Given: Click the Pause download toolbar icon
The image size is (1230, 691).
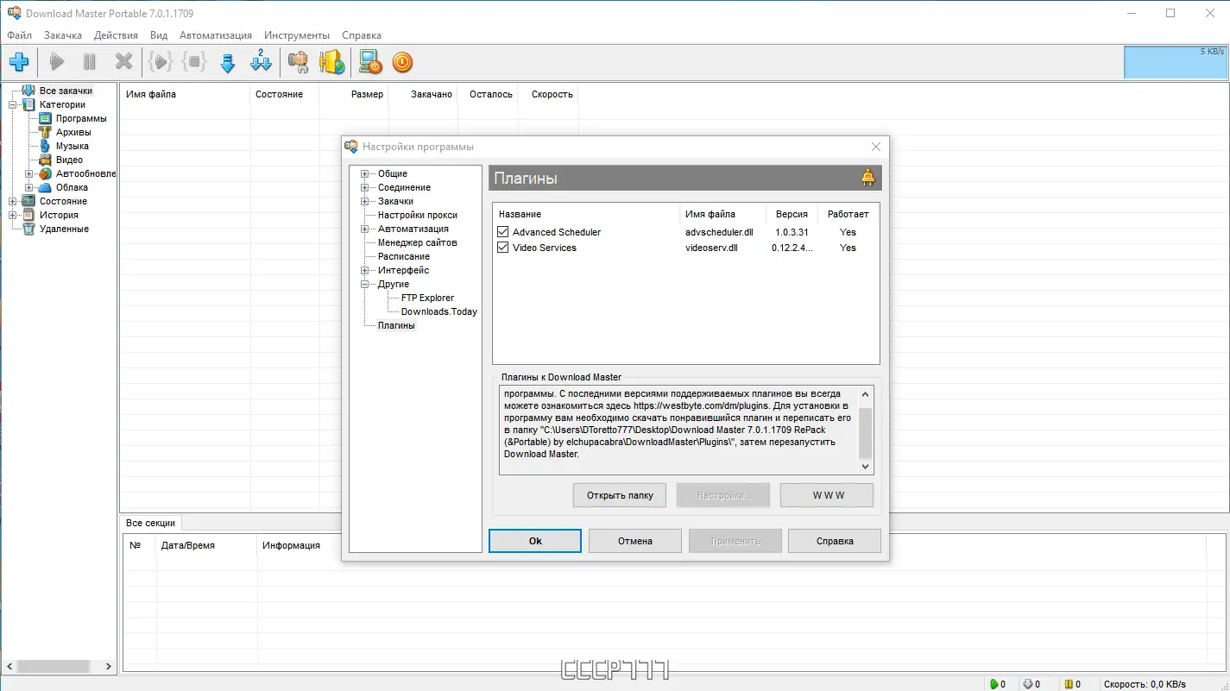Looking at the screenshot, I should (90, 61).
